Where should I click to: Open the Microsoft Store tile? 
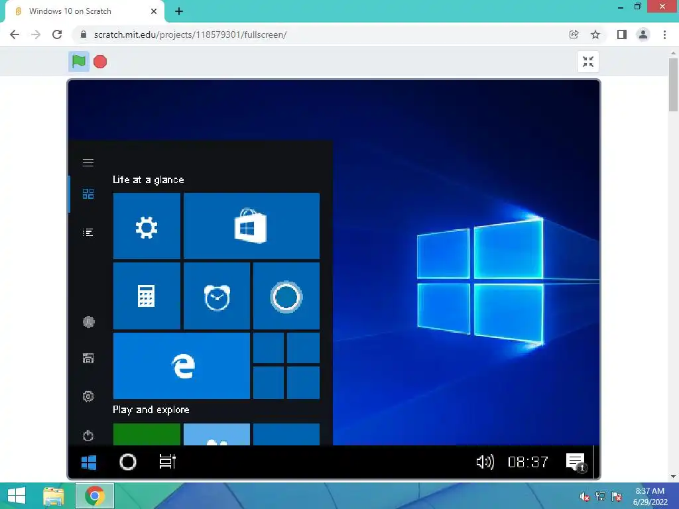[251, 226]
